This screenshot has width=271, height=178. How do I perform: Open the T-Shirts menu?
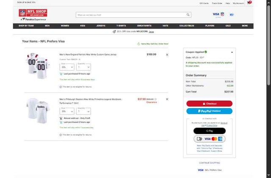(121, 26)
